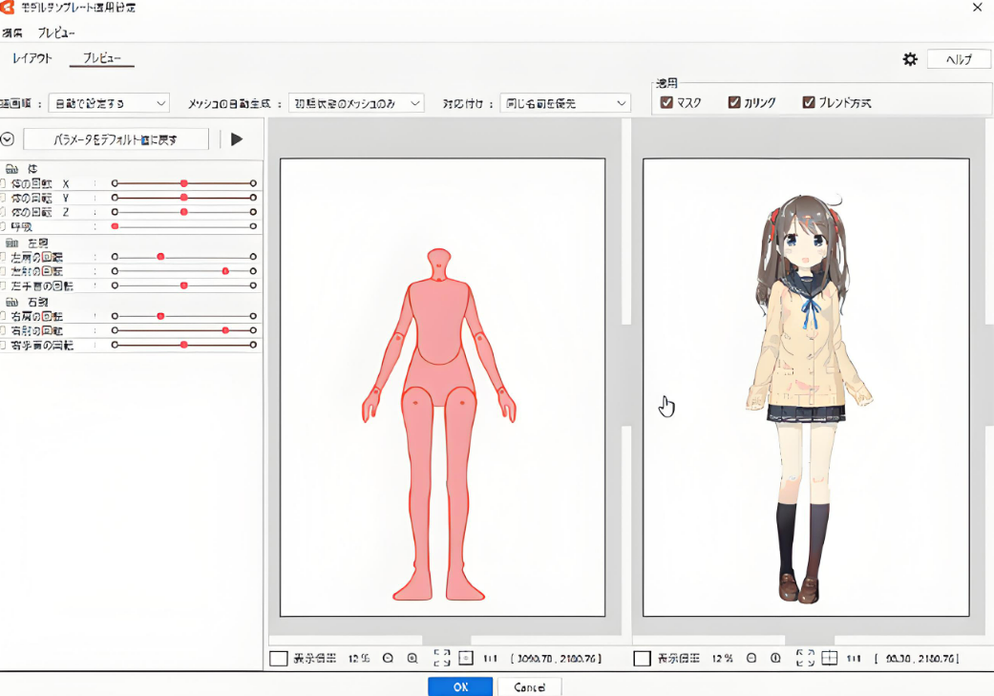
Task: Click パラメータをデフォルト値に戻す button
Action: pyautogui.click(x=116, y=139)
